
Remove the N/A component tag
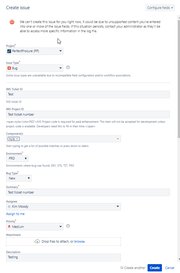pos(17,139)
